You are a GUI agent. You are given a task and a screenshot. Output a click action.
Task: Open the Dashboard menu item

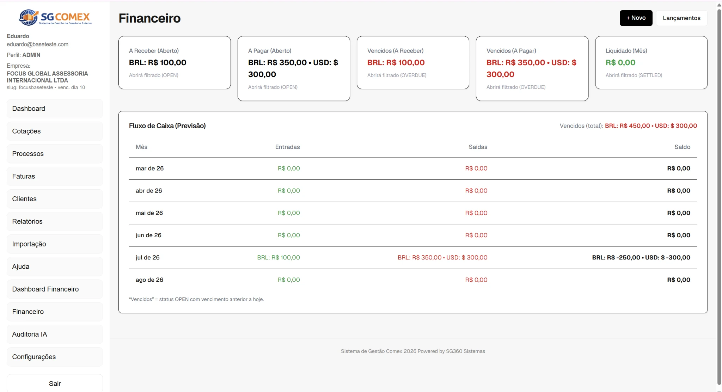click(55, 109)
